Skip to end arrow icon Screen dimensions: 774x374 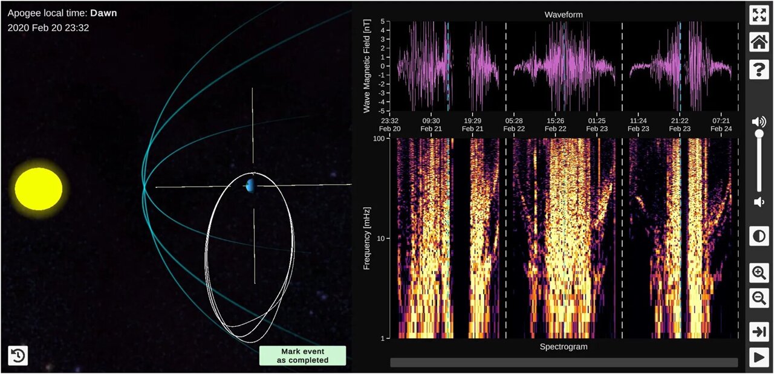coord(759,331)
